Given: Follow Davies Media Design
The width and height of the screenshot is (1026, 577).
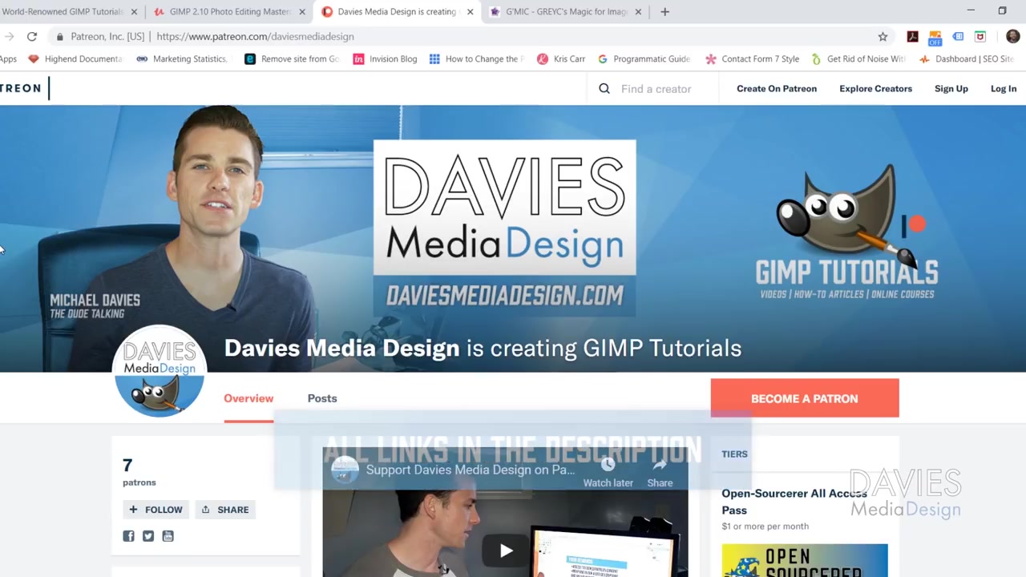Looking at the screenshot, I should pyautogui.click(x=156, y=510).
